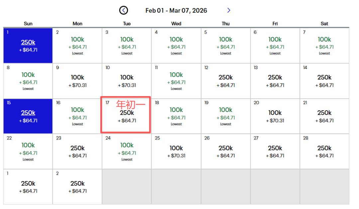Select February 1 with 250k fare
Image resolution: width=359 pixels, height=209 pixels.
point(28,46)
